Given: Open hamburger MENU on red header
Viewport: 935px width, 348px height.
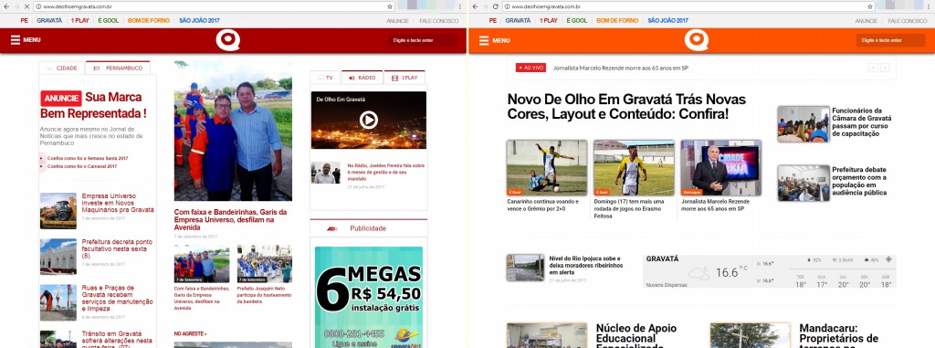Looking at the screenshot, I should click(x=26, y=40).
